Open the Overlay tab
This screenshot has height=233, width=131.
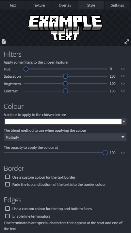coord(65,5)
